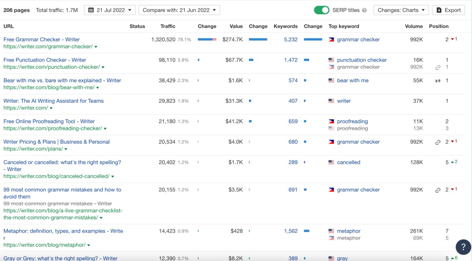Image resolution: width=472 pixels, height=261 pixels.
Task: Click the 5,232 keywords count link
Action: point(291,39)
